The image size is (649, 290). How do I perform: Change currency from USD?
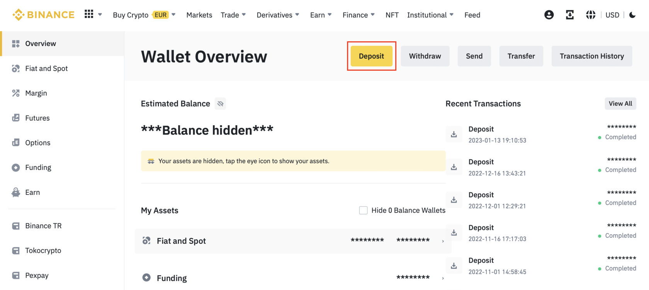(612, 15)
